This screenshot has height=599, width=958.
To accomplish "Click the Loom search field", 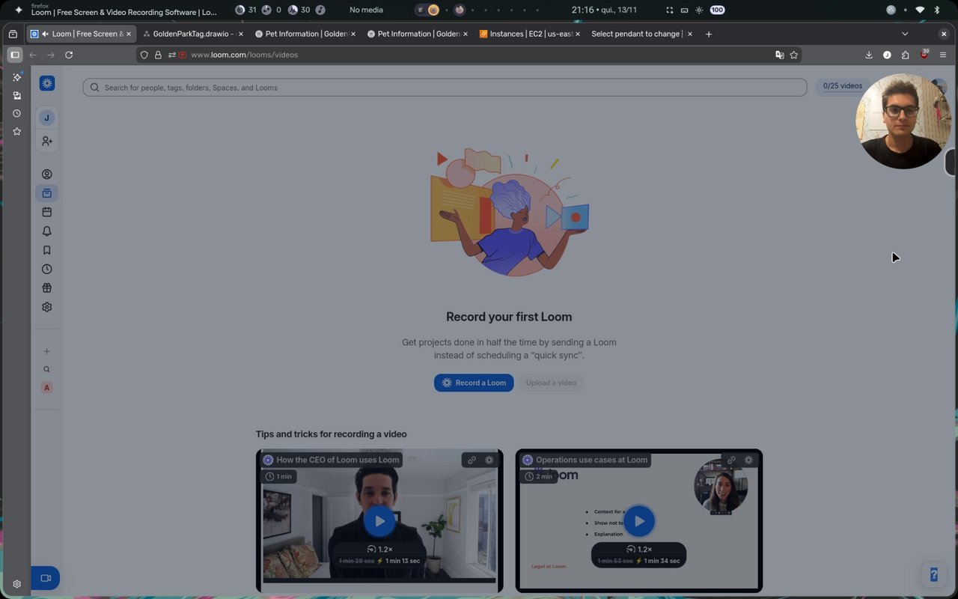I will 445,88.
